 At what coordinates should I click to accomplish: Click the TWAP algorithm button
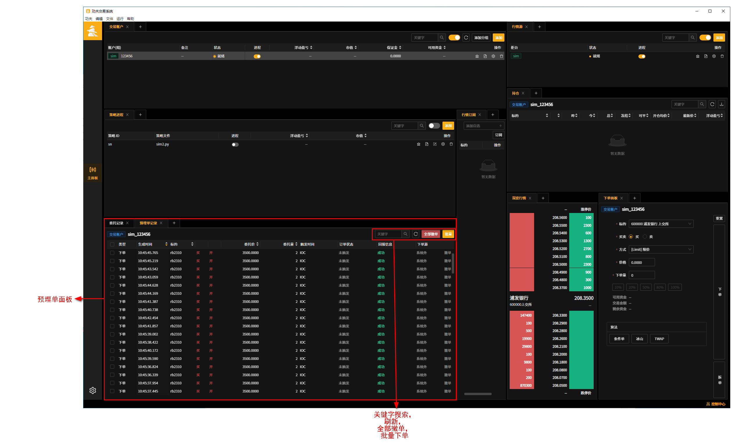click(659, 339)
